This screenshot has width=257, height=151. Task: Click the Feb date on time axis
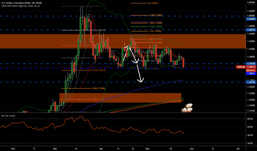(x=13, y=149)
